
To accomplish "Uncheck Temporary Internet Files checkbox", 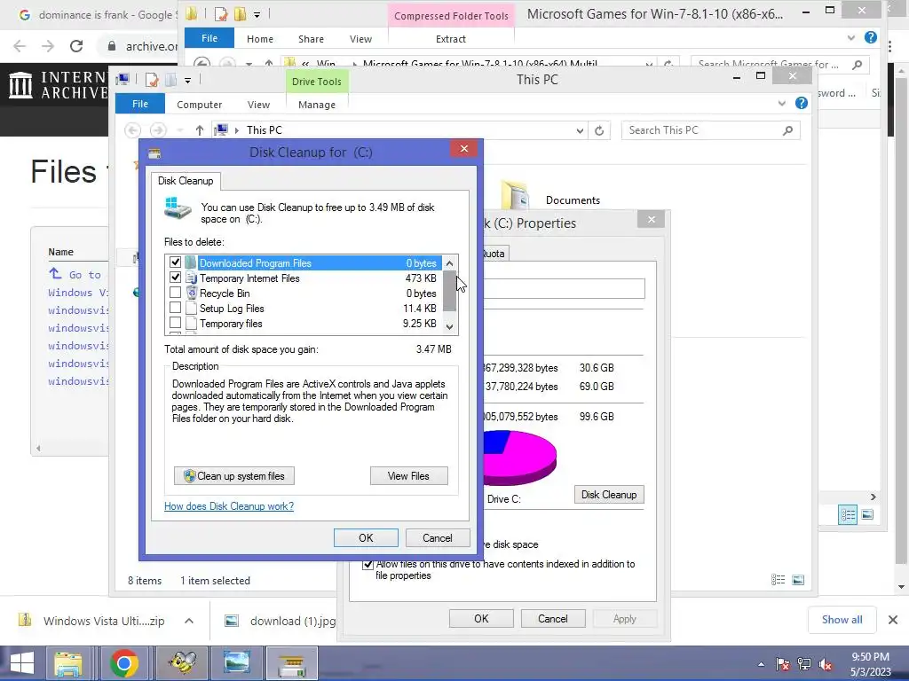I will click(175, 278).
